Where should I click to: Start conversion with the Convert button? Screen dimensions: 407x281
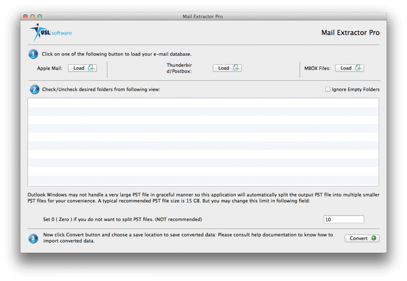point(362,238)
